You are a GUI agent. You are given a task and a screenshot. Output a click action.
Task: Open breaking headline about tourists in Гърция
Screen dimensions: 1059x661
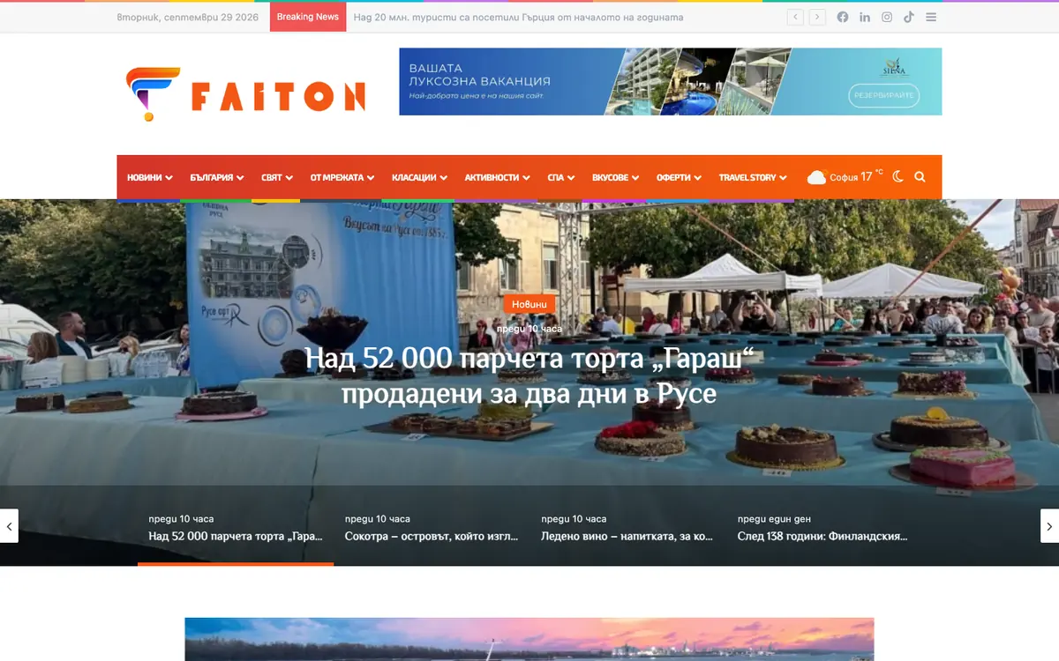pos(518,17)
